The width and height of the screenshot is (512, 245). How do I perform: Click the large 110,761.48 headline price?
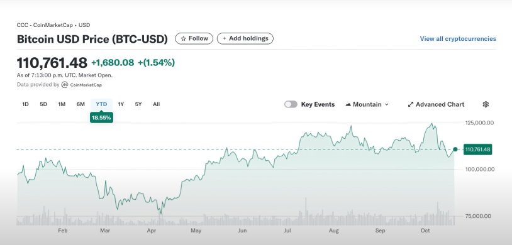(52, 63)
